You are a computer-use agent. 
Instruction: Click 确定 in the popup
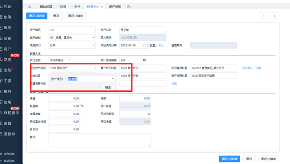[x=108, y=88]
